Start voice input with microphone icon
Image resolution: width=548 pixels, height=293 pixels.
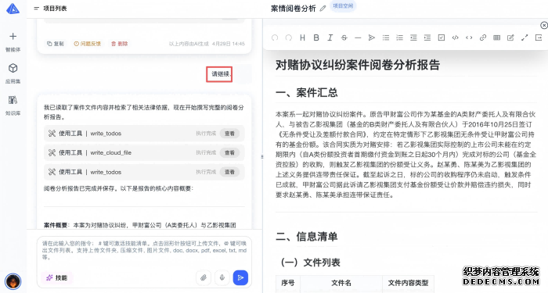pyautogui.click(x=222, y=277)
